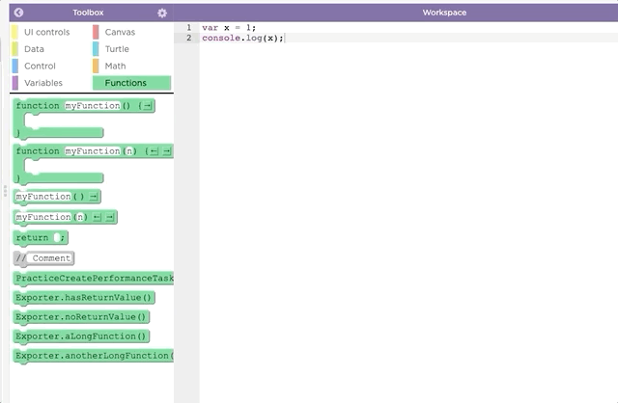Image resolution: width=618 pixels, height=403 pixels.
Task: Remove parameter arrow on function myFunction(n) block
Action: (154, 151)
